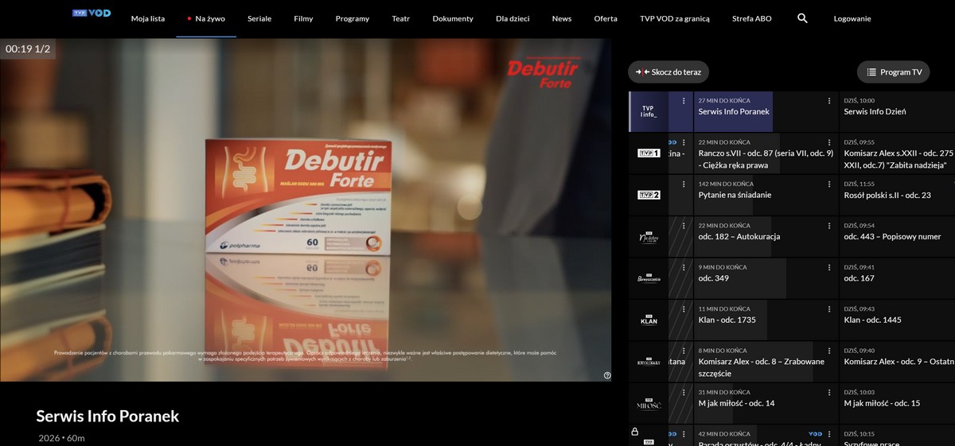Select Ranczo s.VII odc. 87 entry
Viewport: 955px width, 446px height.
coord(766,153)
